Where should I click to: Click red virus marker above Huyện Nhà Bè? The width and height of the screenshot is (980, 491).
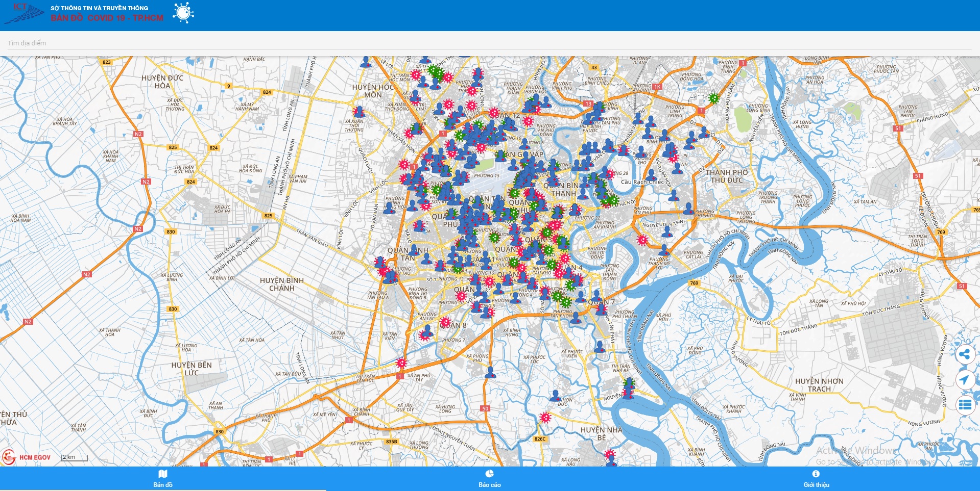click(545, 418)
